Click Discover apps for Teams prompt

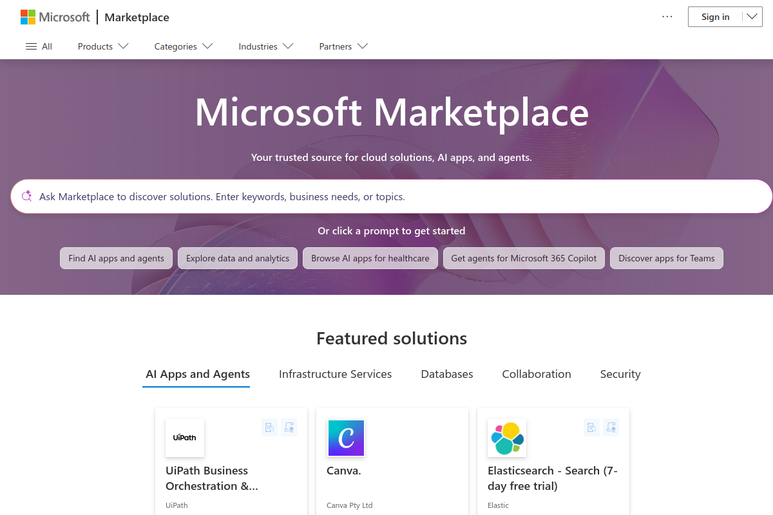pos(667,258)
